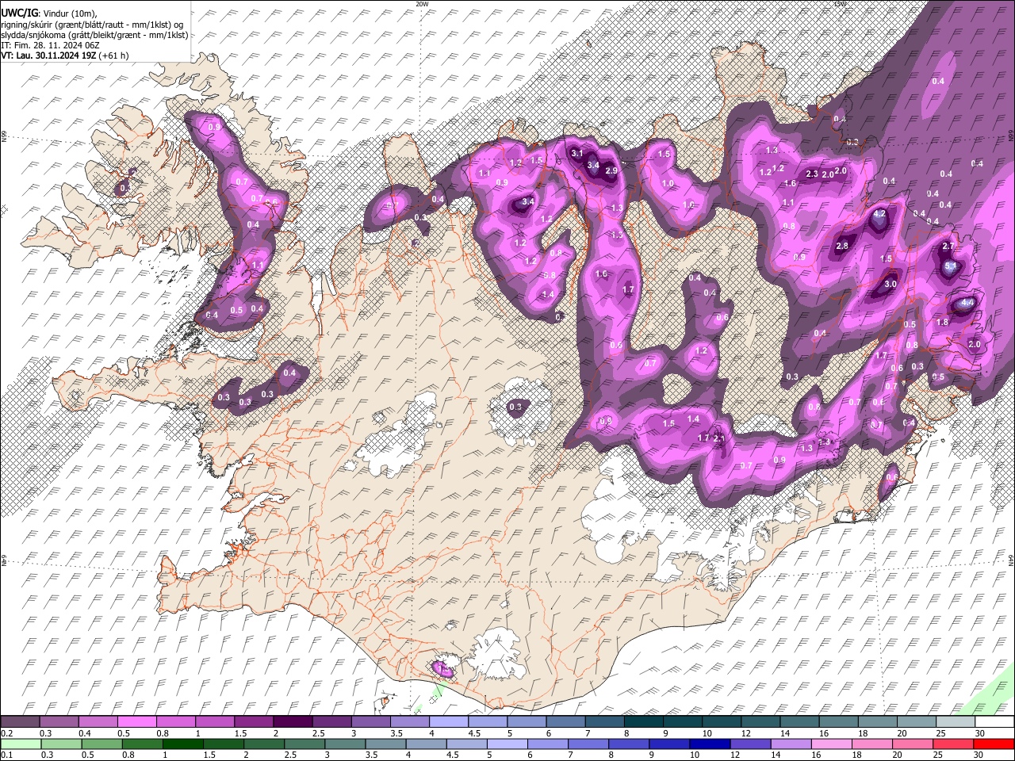
Task: Click the '3.0' precipitation value on the map
Action: pos(890,284)
